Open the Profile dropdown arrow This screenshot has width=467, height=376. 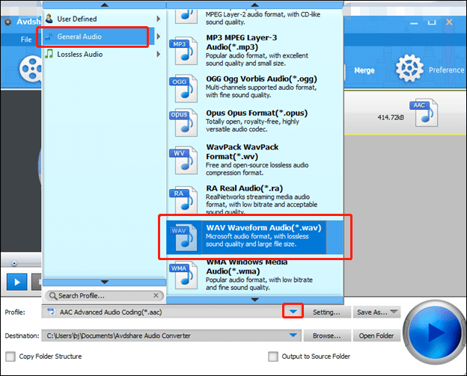tap(293, 312)
